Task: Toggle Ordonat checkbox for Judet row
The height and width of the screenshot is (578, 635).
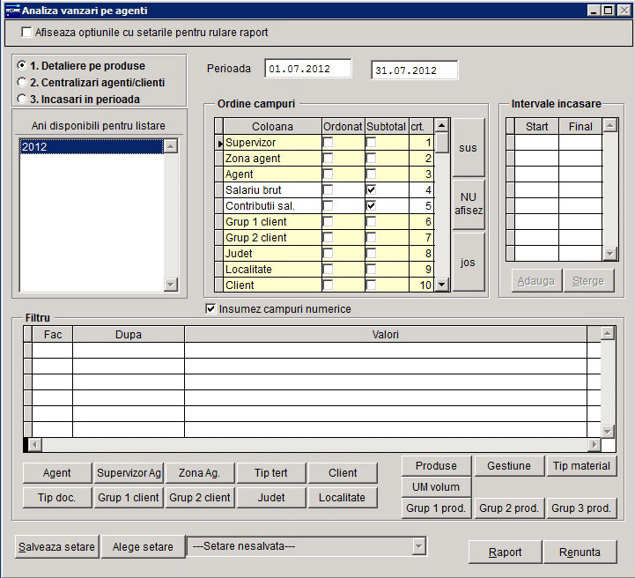Action: [x=328, y=253]
